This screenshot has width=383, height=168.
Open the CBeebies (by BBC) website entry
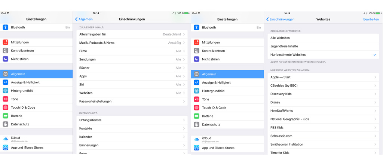tap(323, 85)
